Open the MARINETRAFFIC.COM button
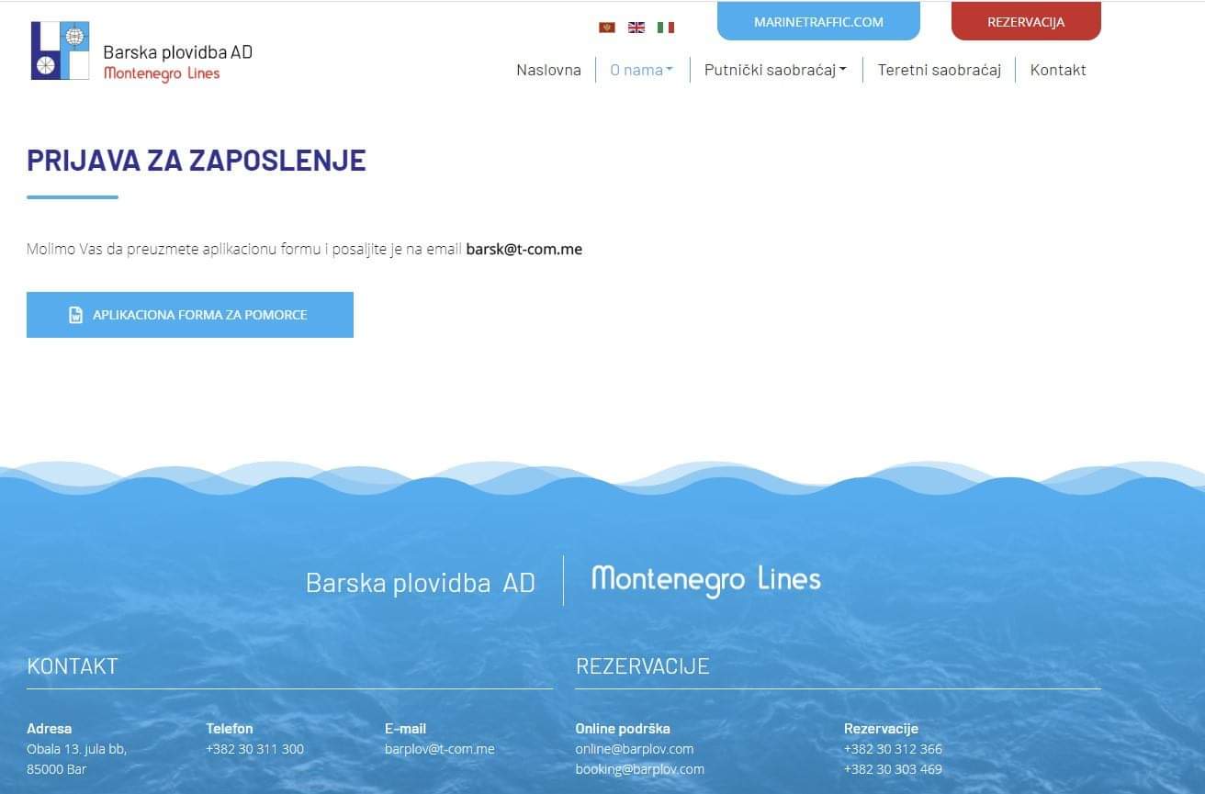Screen dimensions: 1205x794 click(818, 21)
